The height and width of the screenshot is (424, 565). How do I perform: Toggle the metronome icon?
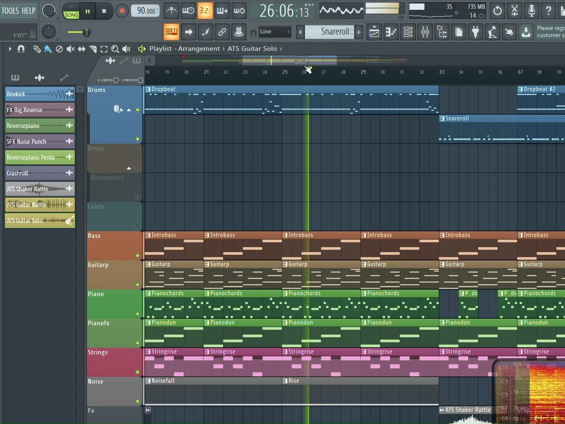click(x=171, y=11)
